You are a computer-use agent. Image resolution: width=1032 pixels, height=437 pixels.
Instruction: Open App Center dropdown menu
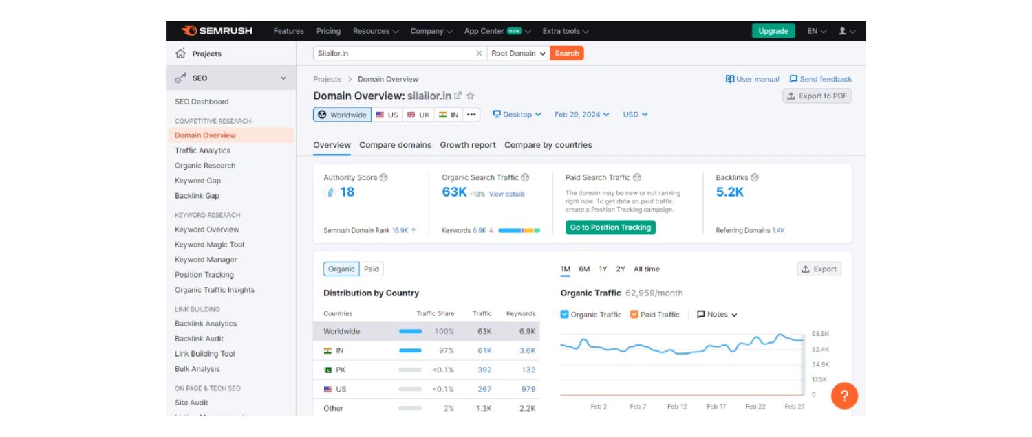tap(497, 31)
